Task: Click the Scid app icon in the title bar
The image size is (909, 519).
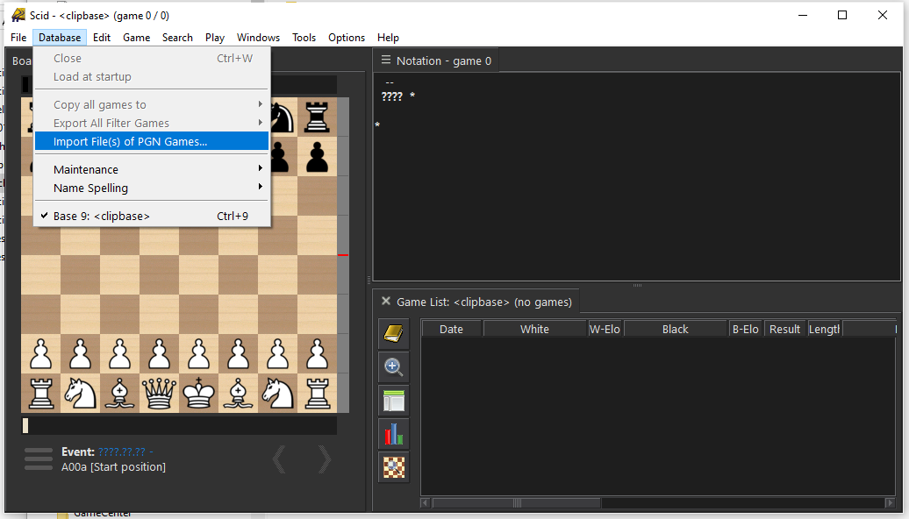Action: pos(18,15)
